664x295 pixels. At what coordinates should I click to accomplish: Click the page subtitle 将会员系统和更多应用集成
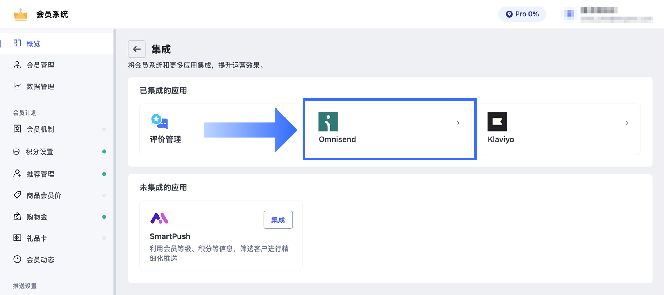coord(196,65)
